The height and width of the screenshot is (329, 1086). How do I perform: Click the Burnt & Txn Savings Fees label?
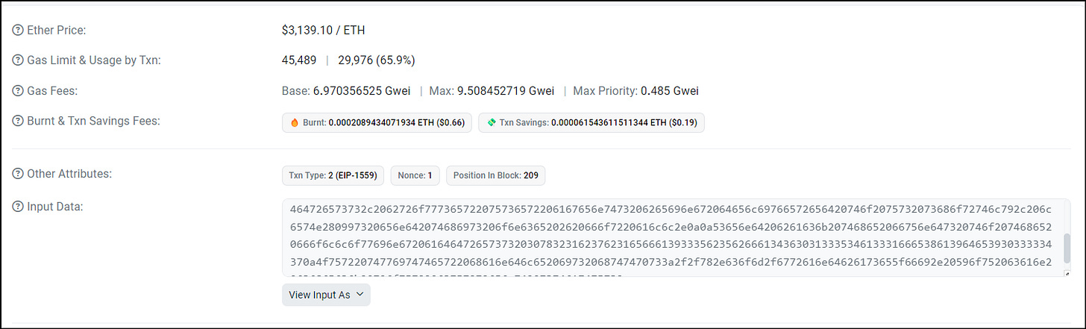pos(93,121)
